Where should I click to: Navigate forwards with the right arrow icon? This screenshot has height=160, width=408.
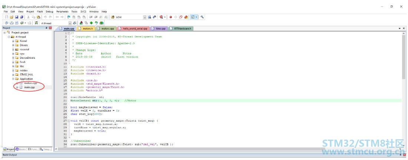coord(62,17)
